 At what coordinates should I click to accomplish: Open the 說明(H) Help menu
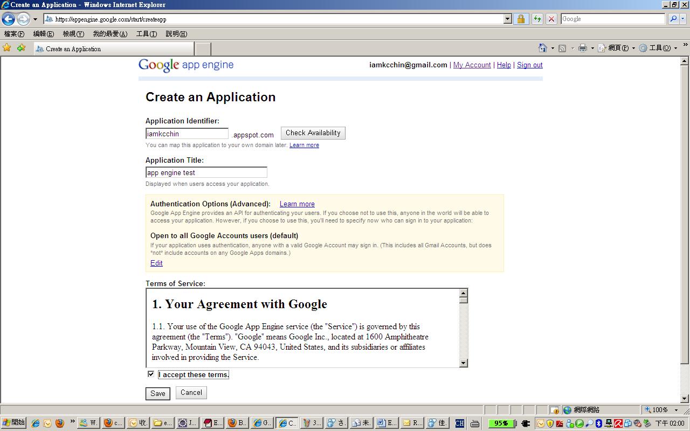click(x=176, y=34)
